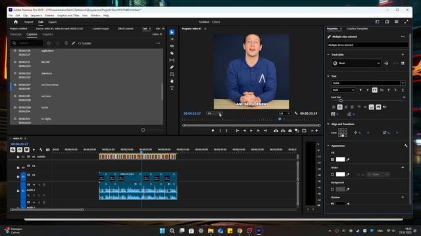Open the Export workspace
Viewport: 421px width, 236px height.
click(x=53, y=22)
